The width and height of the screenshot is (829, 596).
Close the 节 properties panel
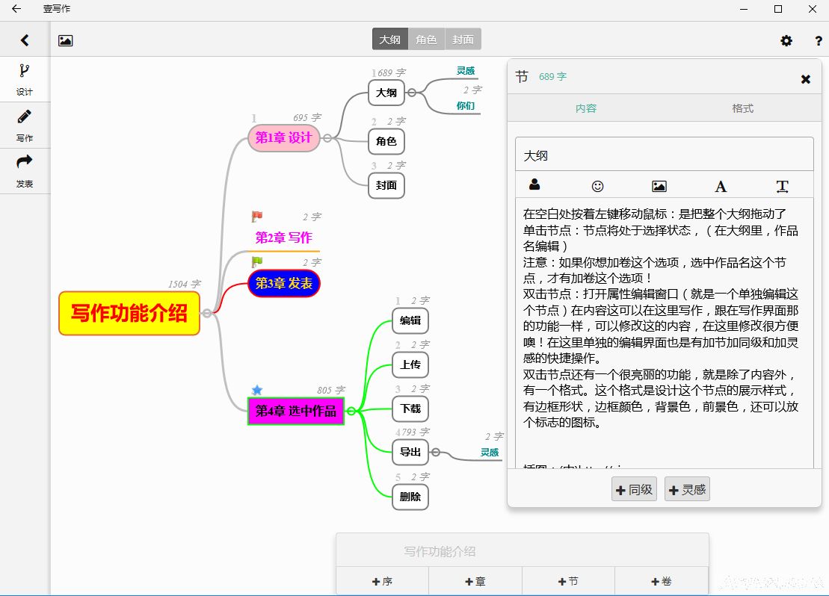point(806,79)
